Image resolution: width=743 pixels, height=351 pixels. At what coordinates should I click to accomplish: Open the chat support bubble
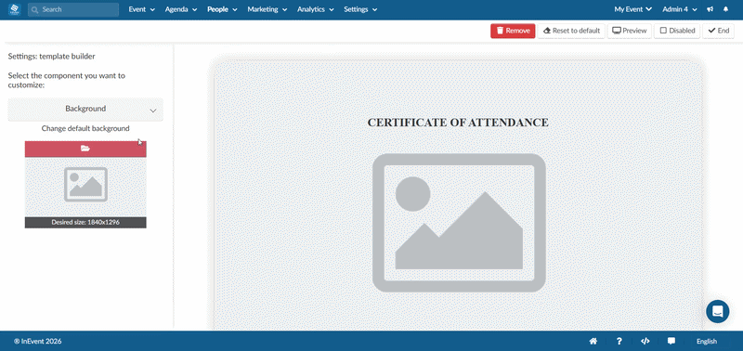coord(717,312)
